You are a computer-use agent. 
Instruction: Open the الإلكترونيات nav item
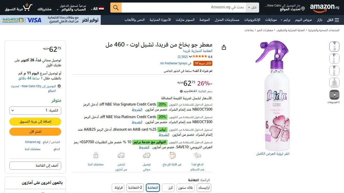(x=252, y=20)
